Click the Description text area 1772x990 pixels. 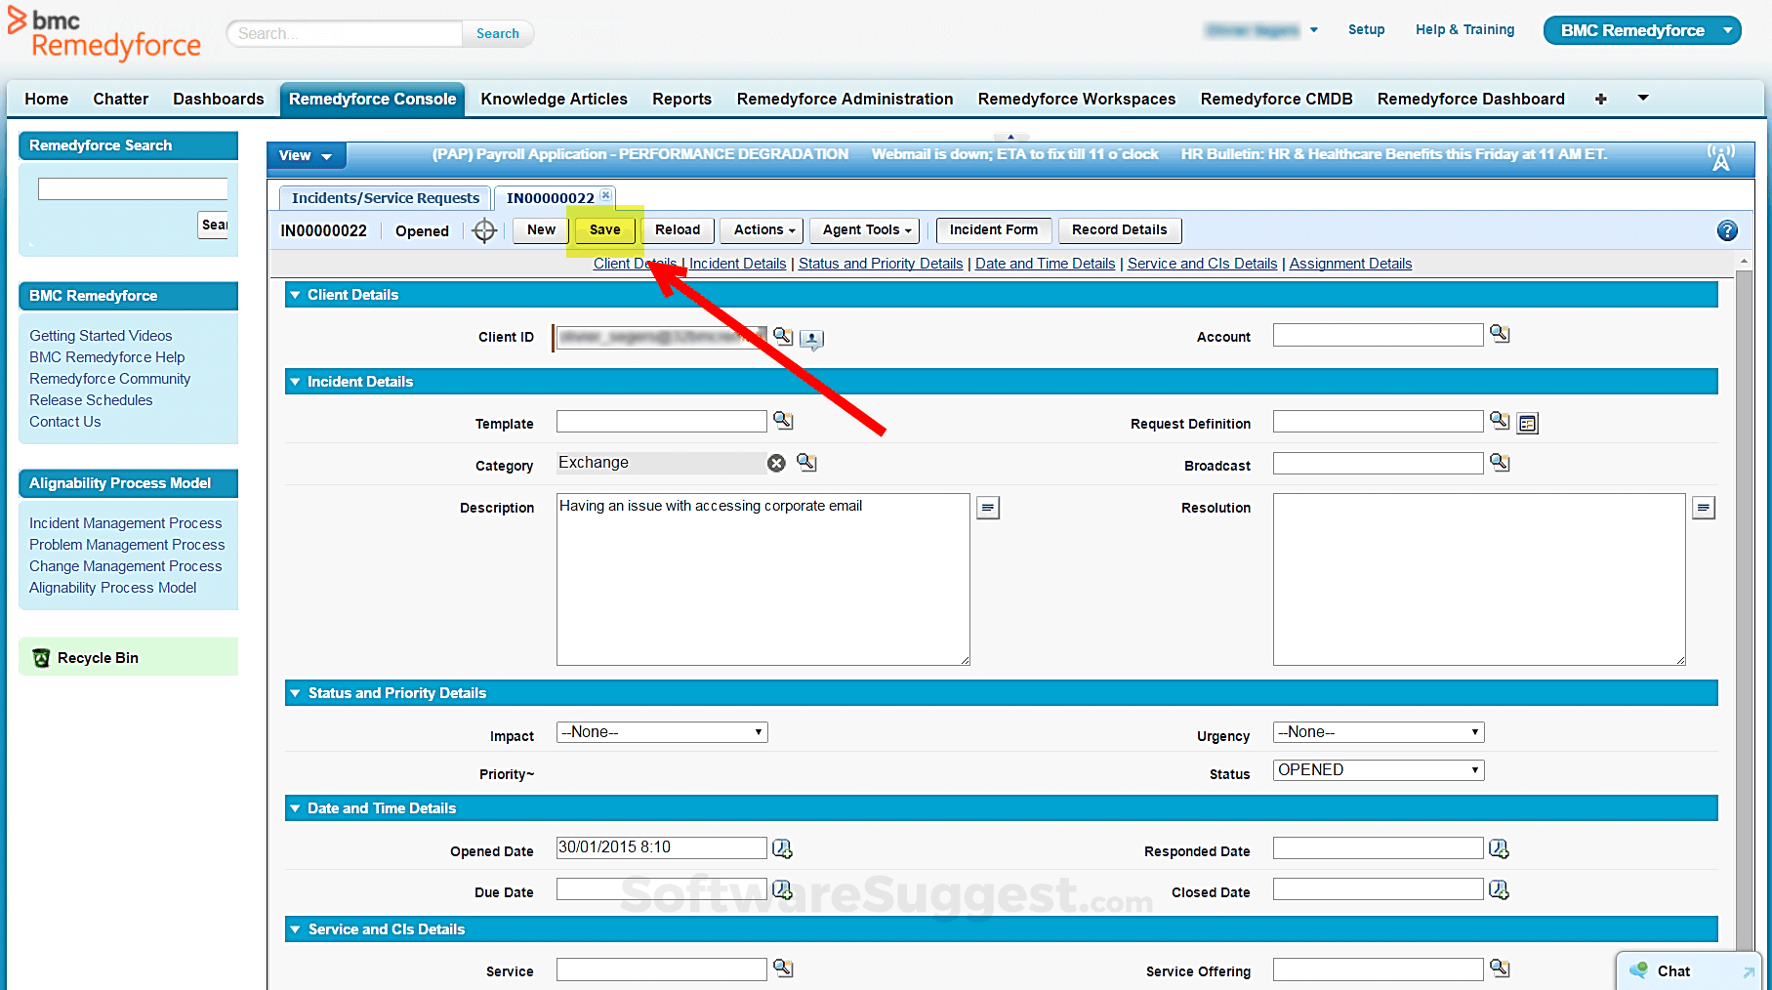click(762, 579)
